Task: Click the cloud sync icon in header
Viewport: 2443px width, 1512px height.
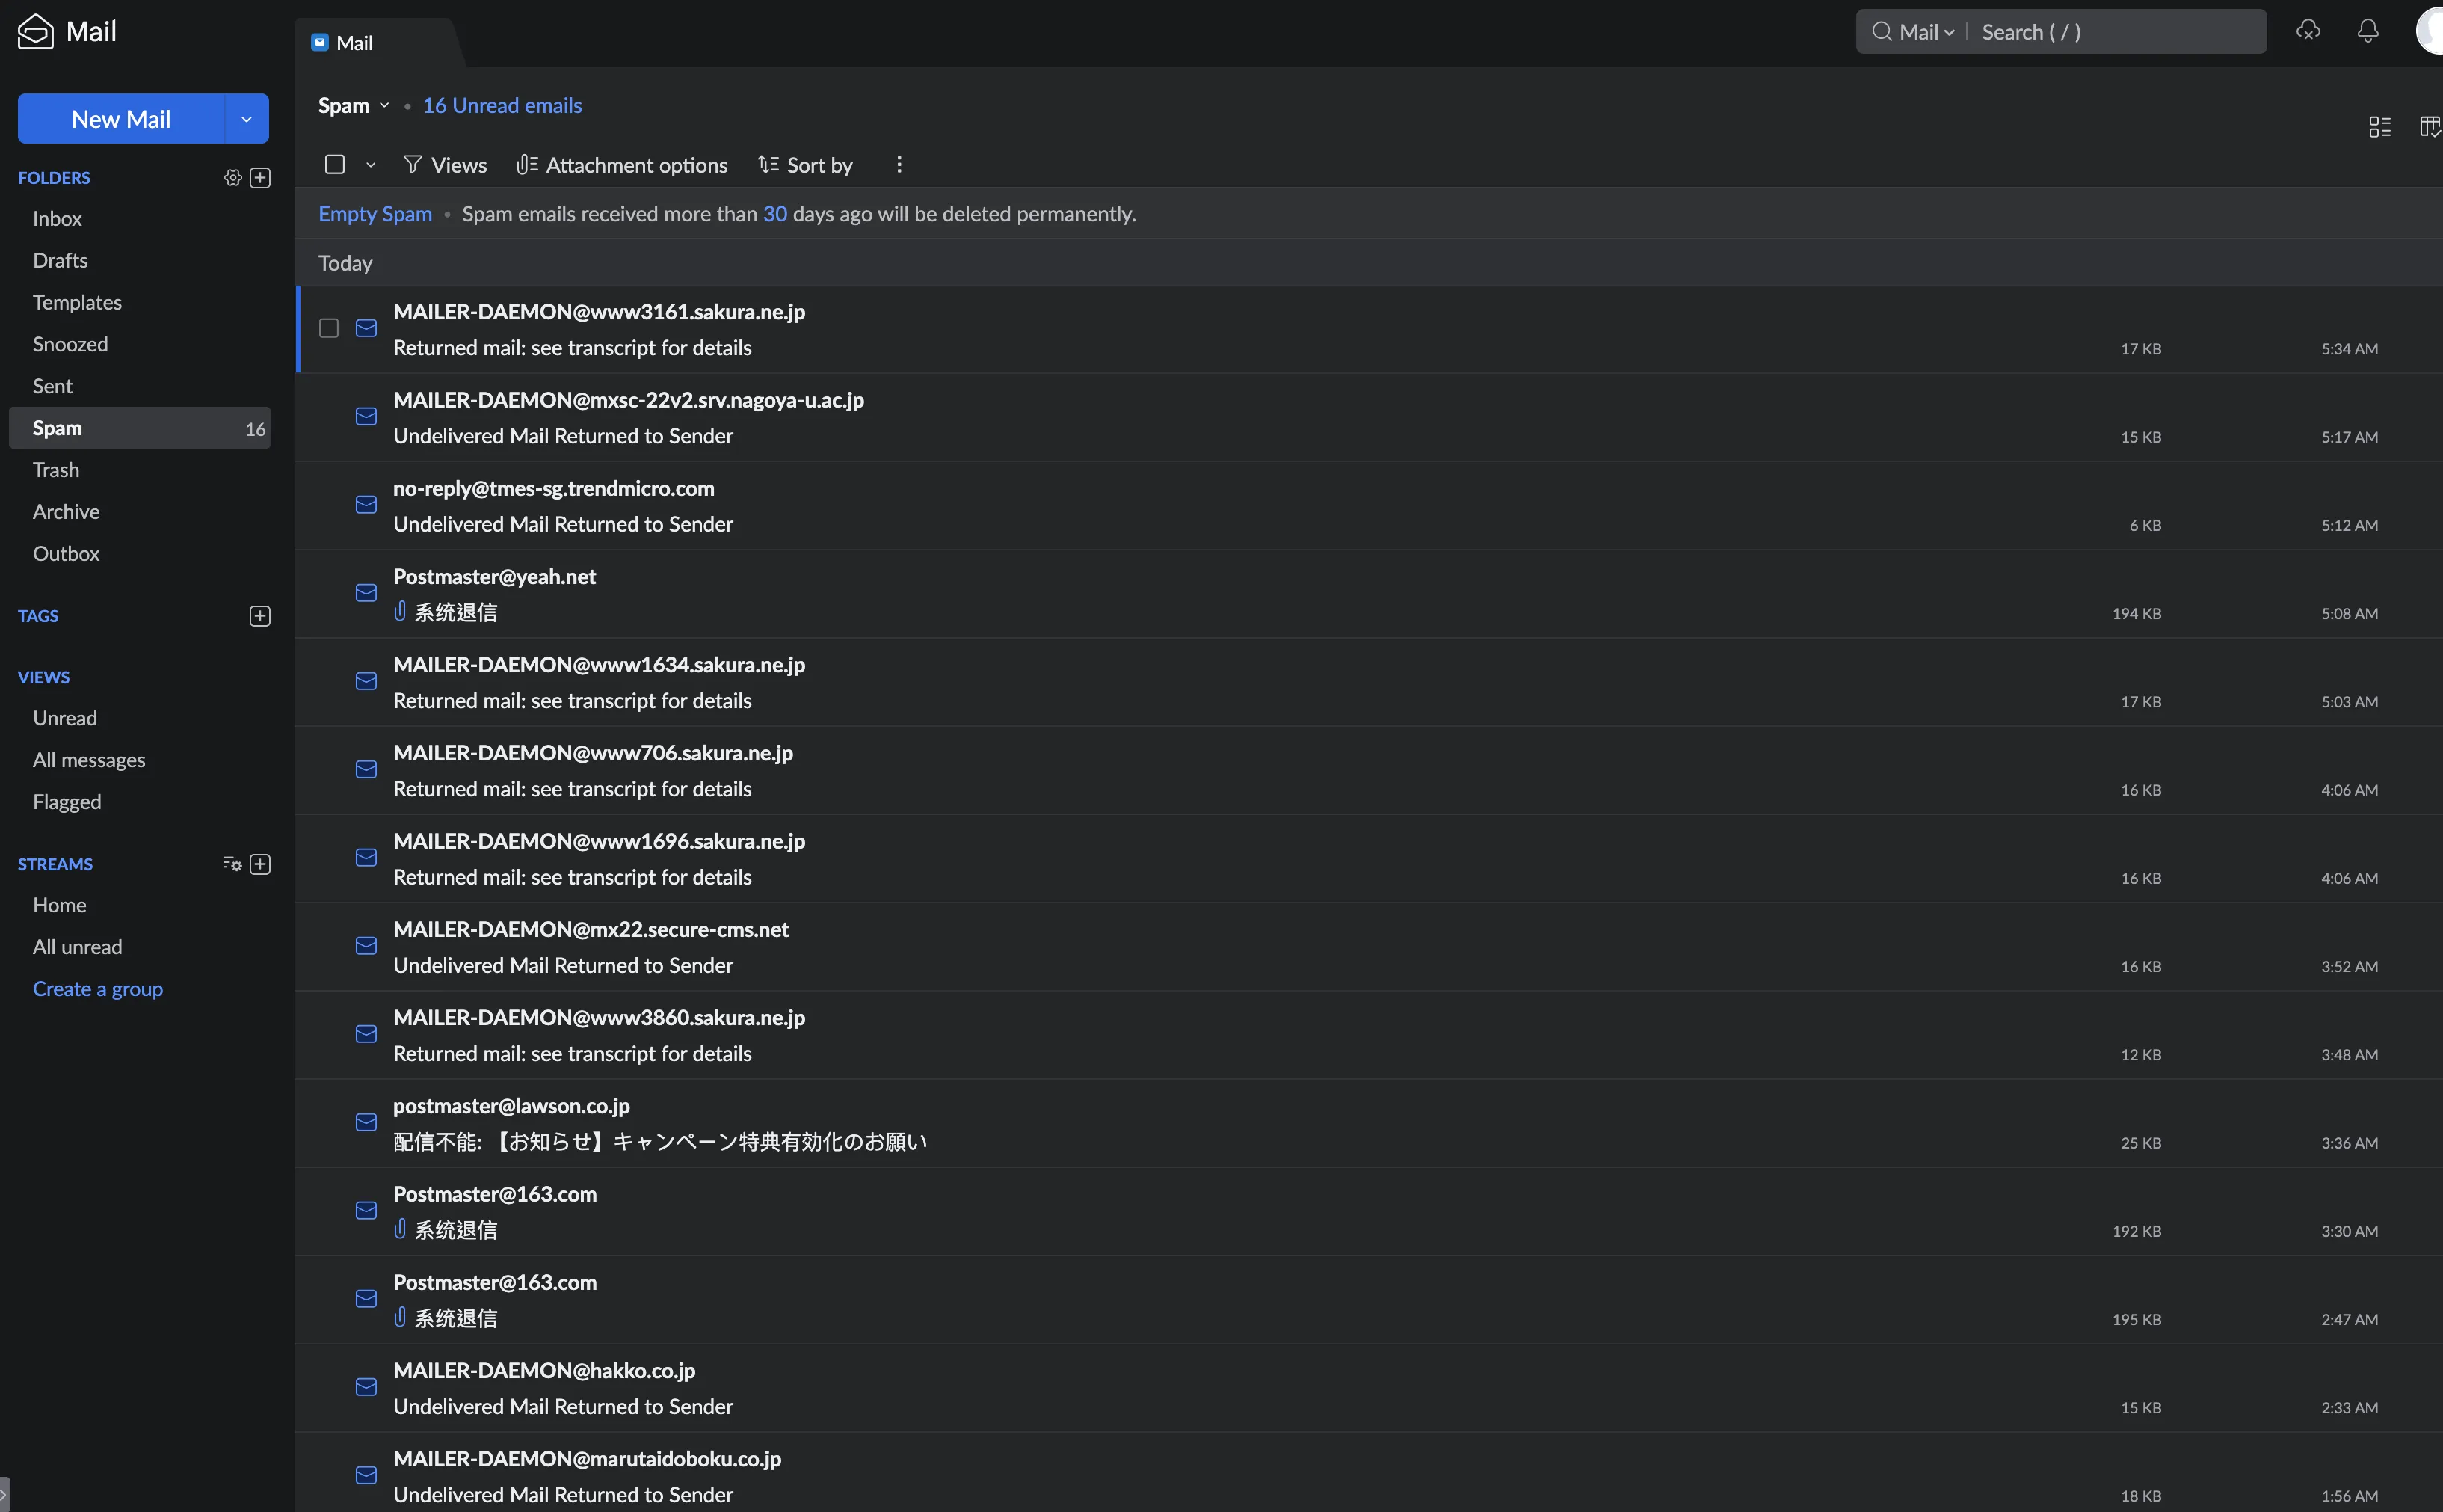Action: pyautogui.click(x=2307, y=31)
